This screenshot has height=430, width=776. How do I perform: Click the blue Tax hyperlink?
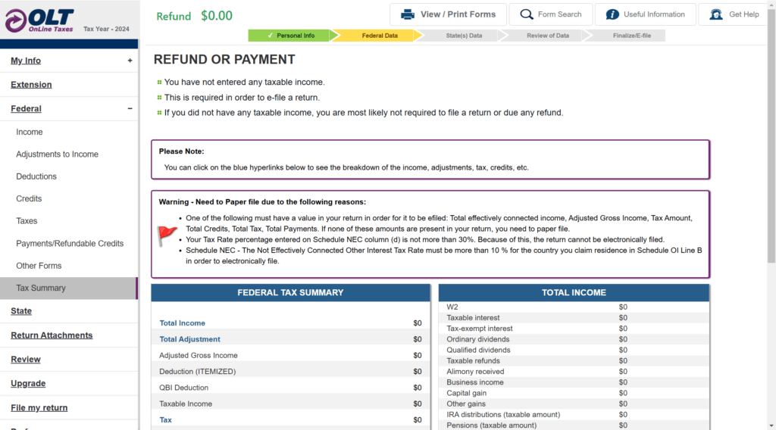pyautogui.click(x=165, y=419)
